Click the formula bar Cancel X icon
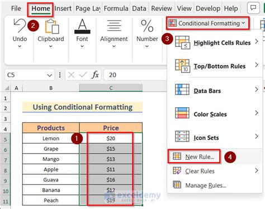The image size is (265, 209). point(71,75)
